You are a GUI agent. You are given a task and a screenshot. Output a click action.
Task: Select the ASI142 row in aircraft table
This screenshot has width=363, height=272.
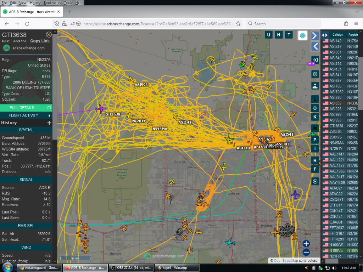[x=340, y=41]
